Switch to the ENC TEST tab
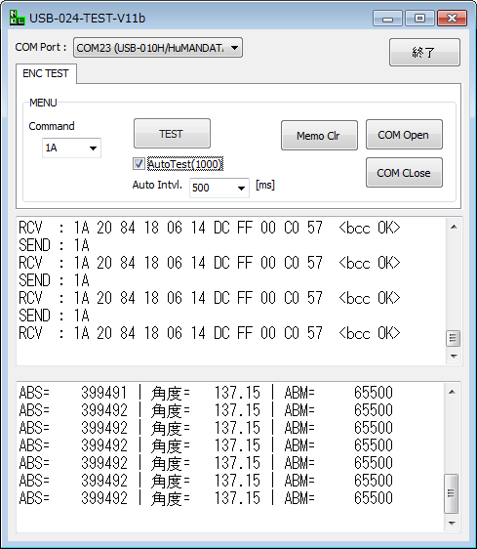477x549 pixels. 46,73
